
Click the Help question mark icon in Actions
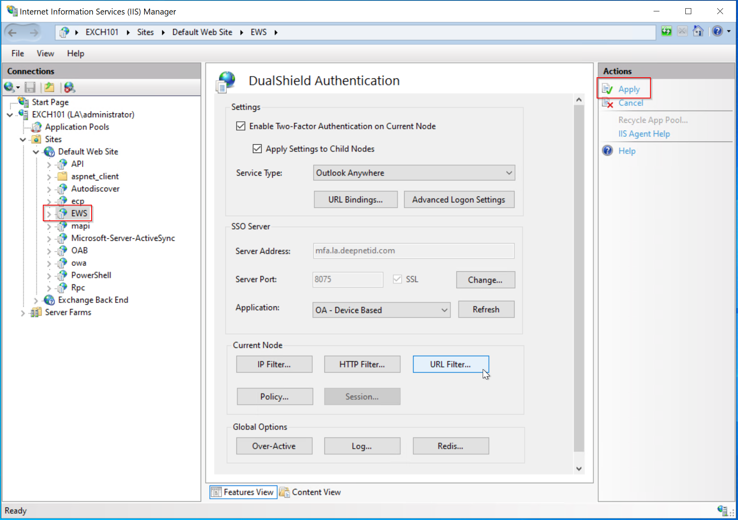[x=608, y=151]
